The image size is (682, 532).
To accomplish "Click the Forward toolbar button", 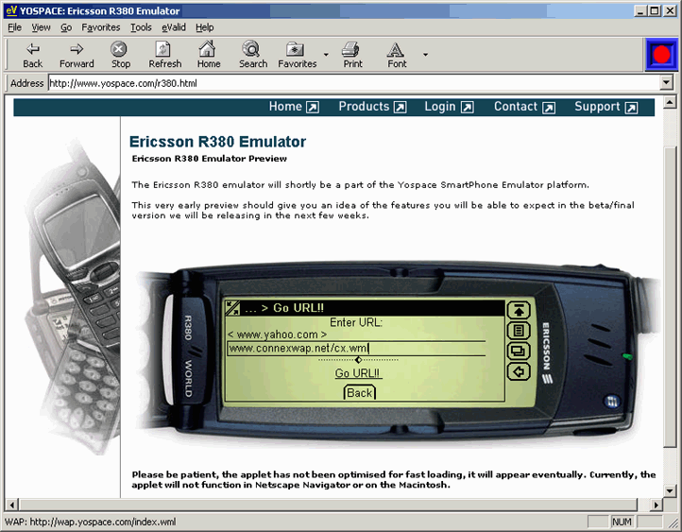I will tap(77, 55).
